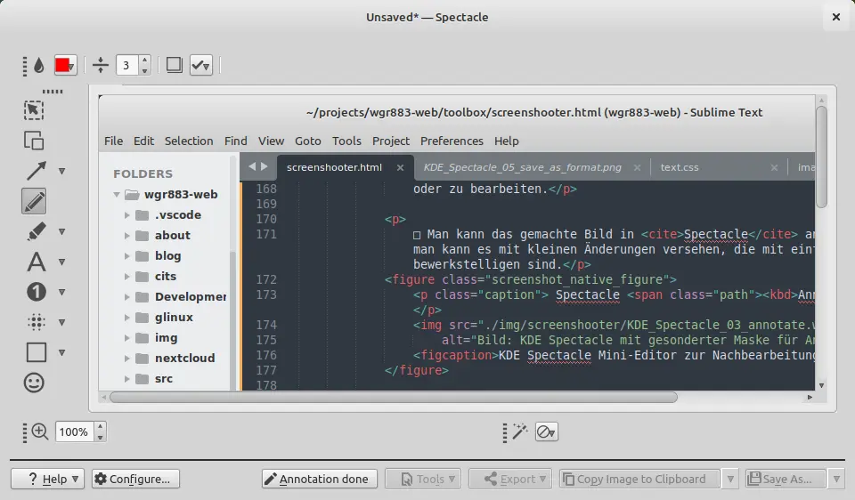855x500 pixels.
Task: Expand the .vscode folder triangle
Action: click(127, 215)
